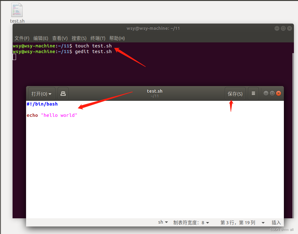Open the 编辑(E) terminal menu
This screenshot has height=234, width=298.
tap(41, 38)
